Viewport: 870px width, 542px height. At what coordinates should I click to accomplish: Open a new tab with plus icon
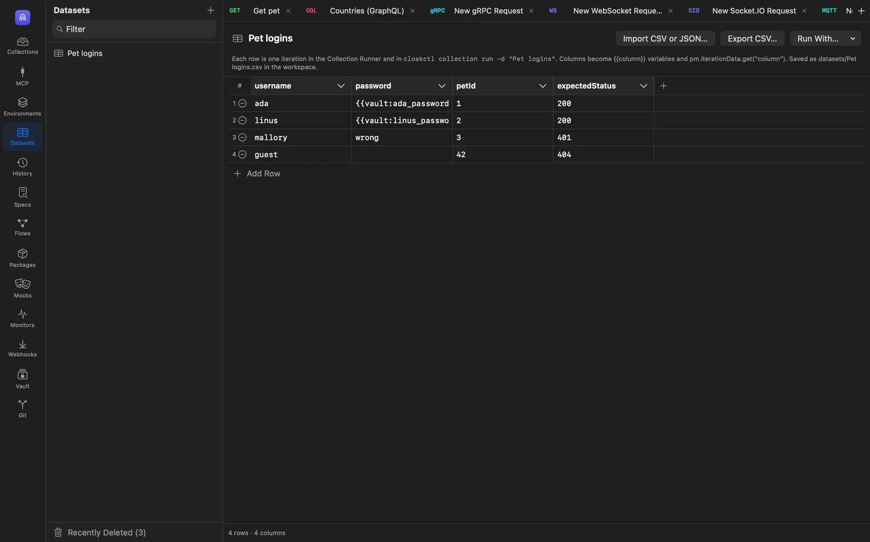point(861,10)
